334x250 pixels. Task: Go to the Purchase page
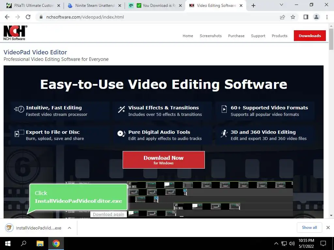[236, 36]
